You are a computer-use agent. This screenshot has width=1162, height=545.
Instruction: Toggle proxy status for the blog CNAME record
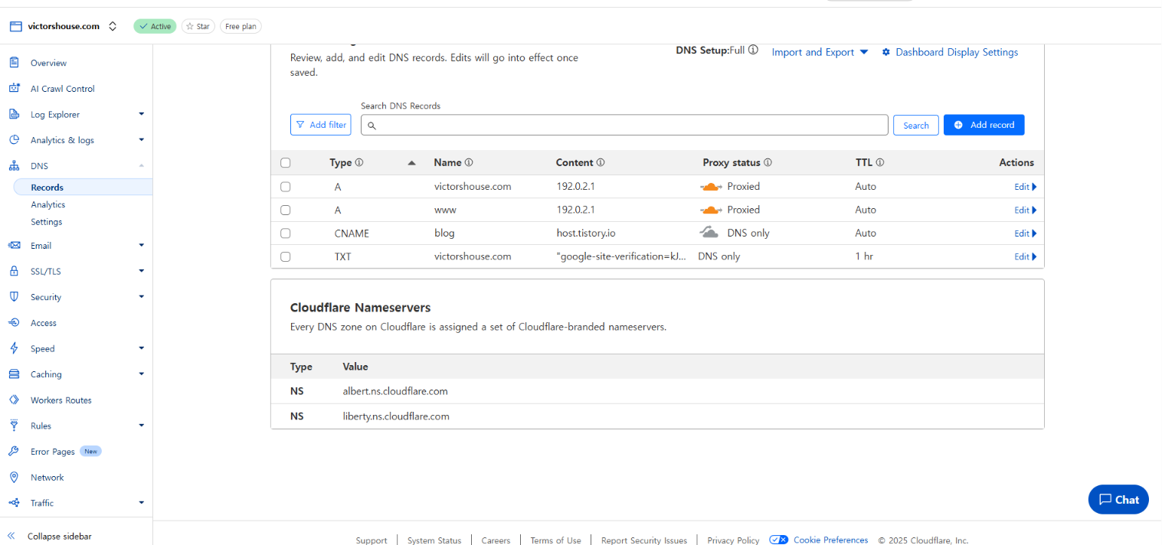[x=709, y=233]
